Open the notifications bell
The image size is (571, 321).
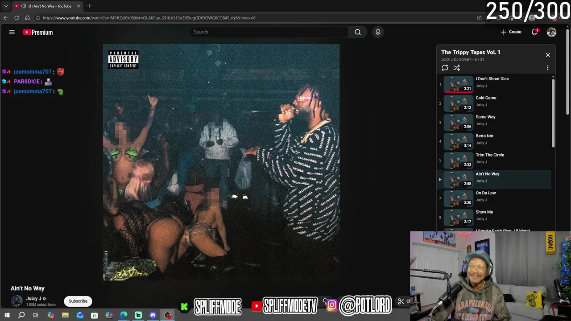click(x=534, y=32)
